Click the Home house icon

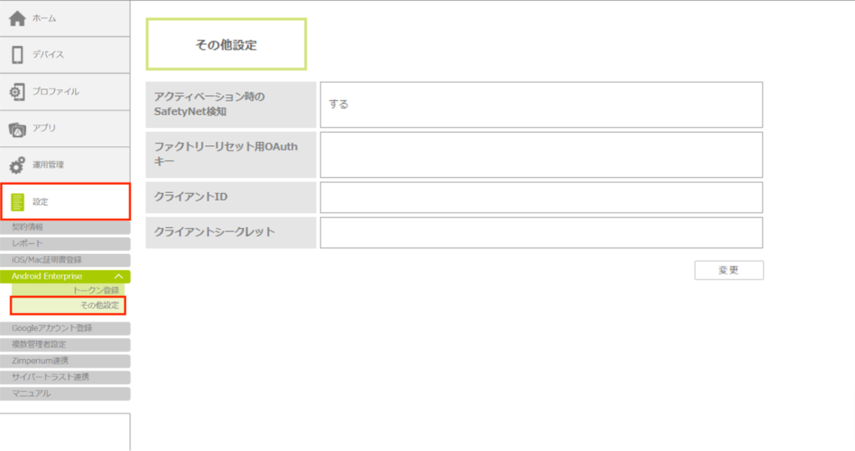click(17, 18)
